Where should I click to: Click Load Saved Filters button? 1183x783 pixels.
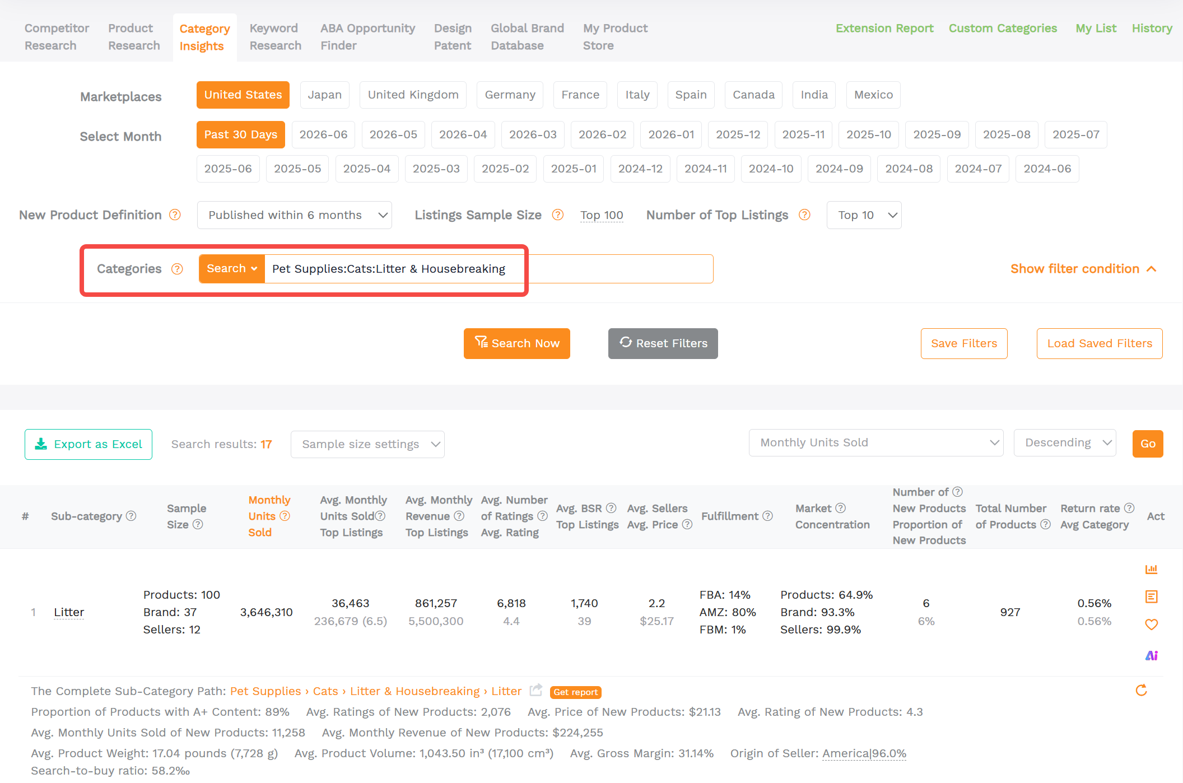coord(1099,343)
